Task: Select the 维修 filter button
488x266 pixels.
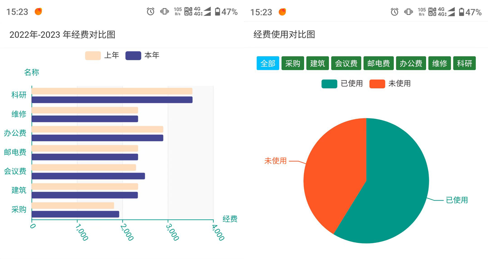Action: coord(440,63)
